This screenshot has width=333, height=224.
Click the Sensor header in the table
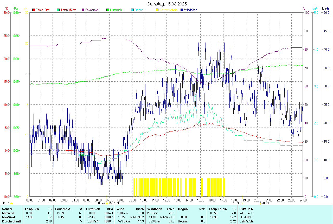pyautogui.click(x=7, y=209)
